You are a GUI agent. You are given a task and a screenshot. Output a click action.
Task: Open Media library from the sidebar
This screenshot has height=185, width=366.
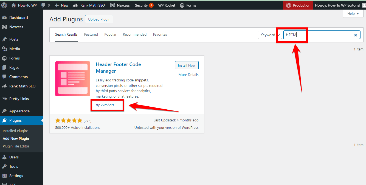[15, 49]
